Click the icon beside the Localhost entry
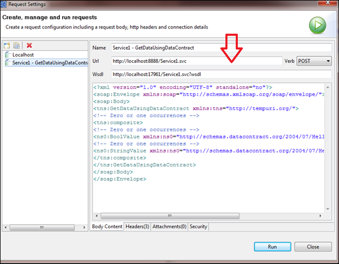The image size is (339, 264). 8,55
